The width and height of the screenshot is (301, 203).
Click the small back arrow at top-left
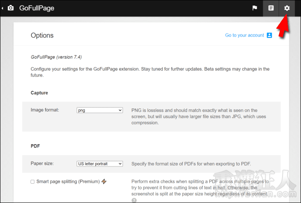click(x=3, y=8)
